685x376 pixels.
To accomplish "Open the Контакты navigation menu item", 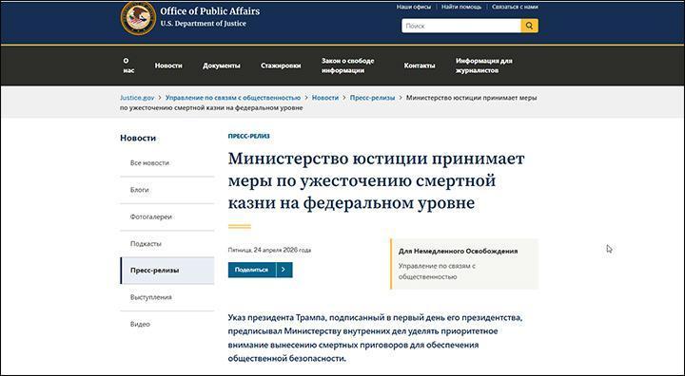I will click(420, 66).
